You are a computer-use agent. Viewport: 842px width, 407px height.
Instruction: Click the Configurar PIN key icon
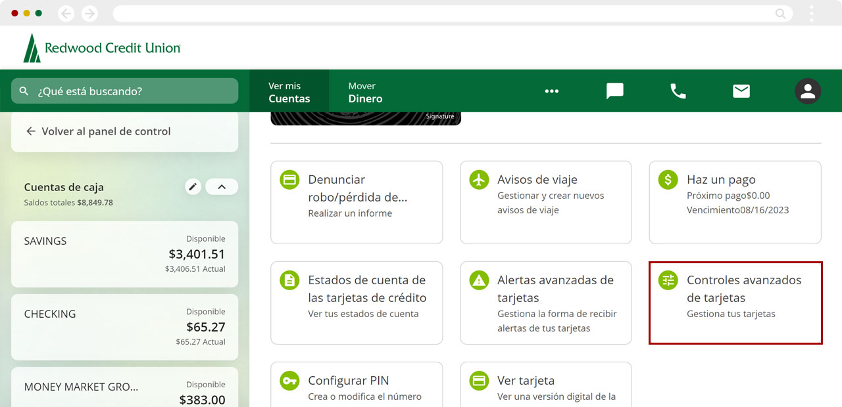point(289,381)
